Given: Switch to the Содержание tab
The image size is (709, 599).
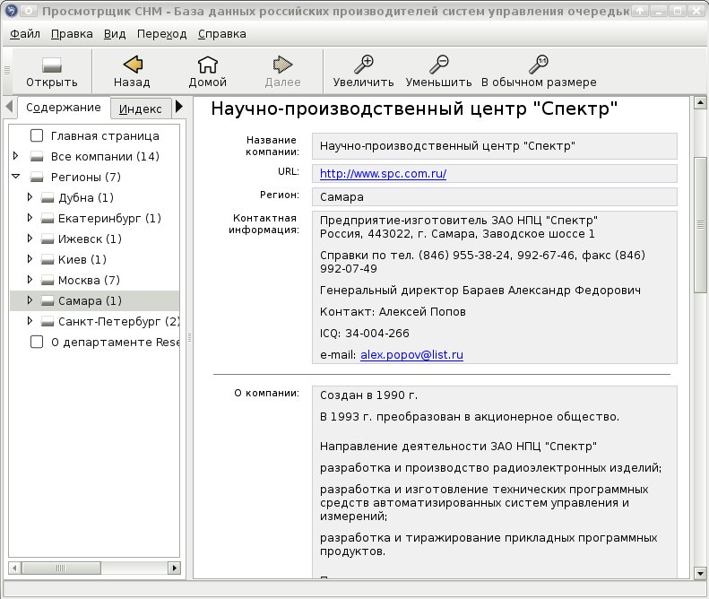Looking at the screenshot, I should click(64, 108).
